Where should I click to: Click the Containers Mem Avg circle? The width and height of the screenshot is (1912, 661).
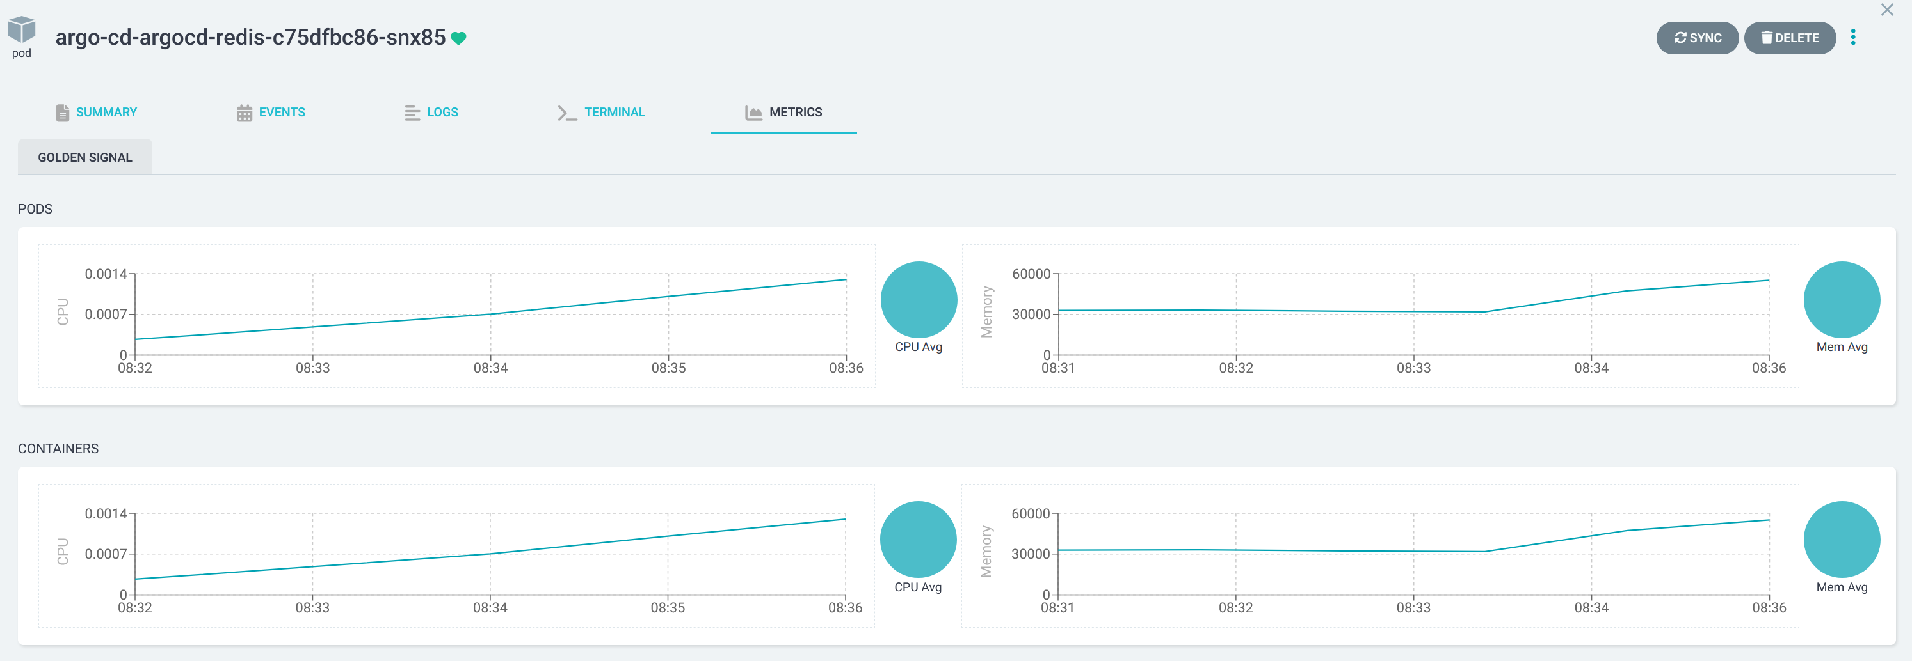[x=1842, y=540]
